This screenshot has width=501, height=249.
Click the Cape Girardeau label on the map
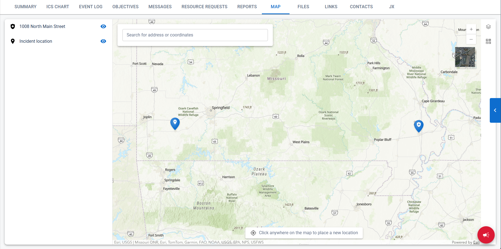click(433, 101)
